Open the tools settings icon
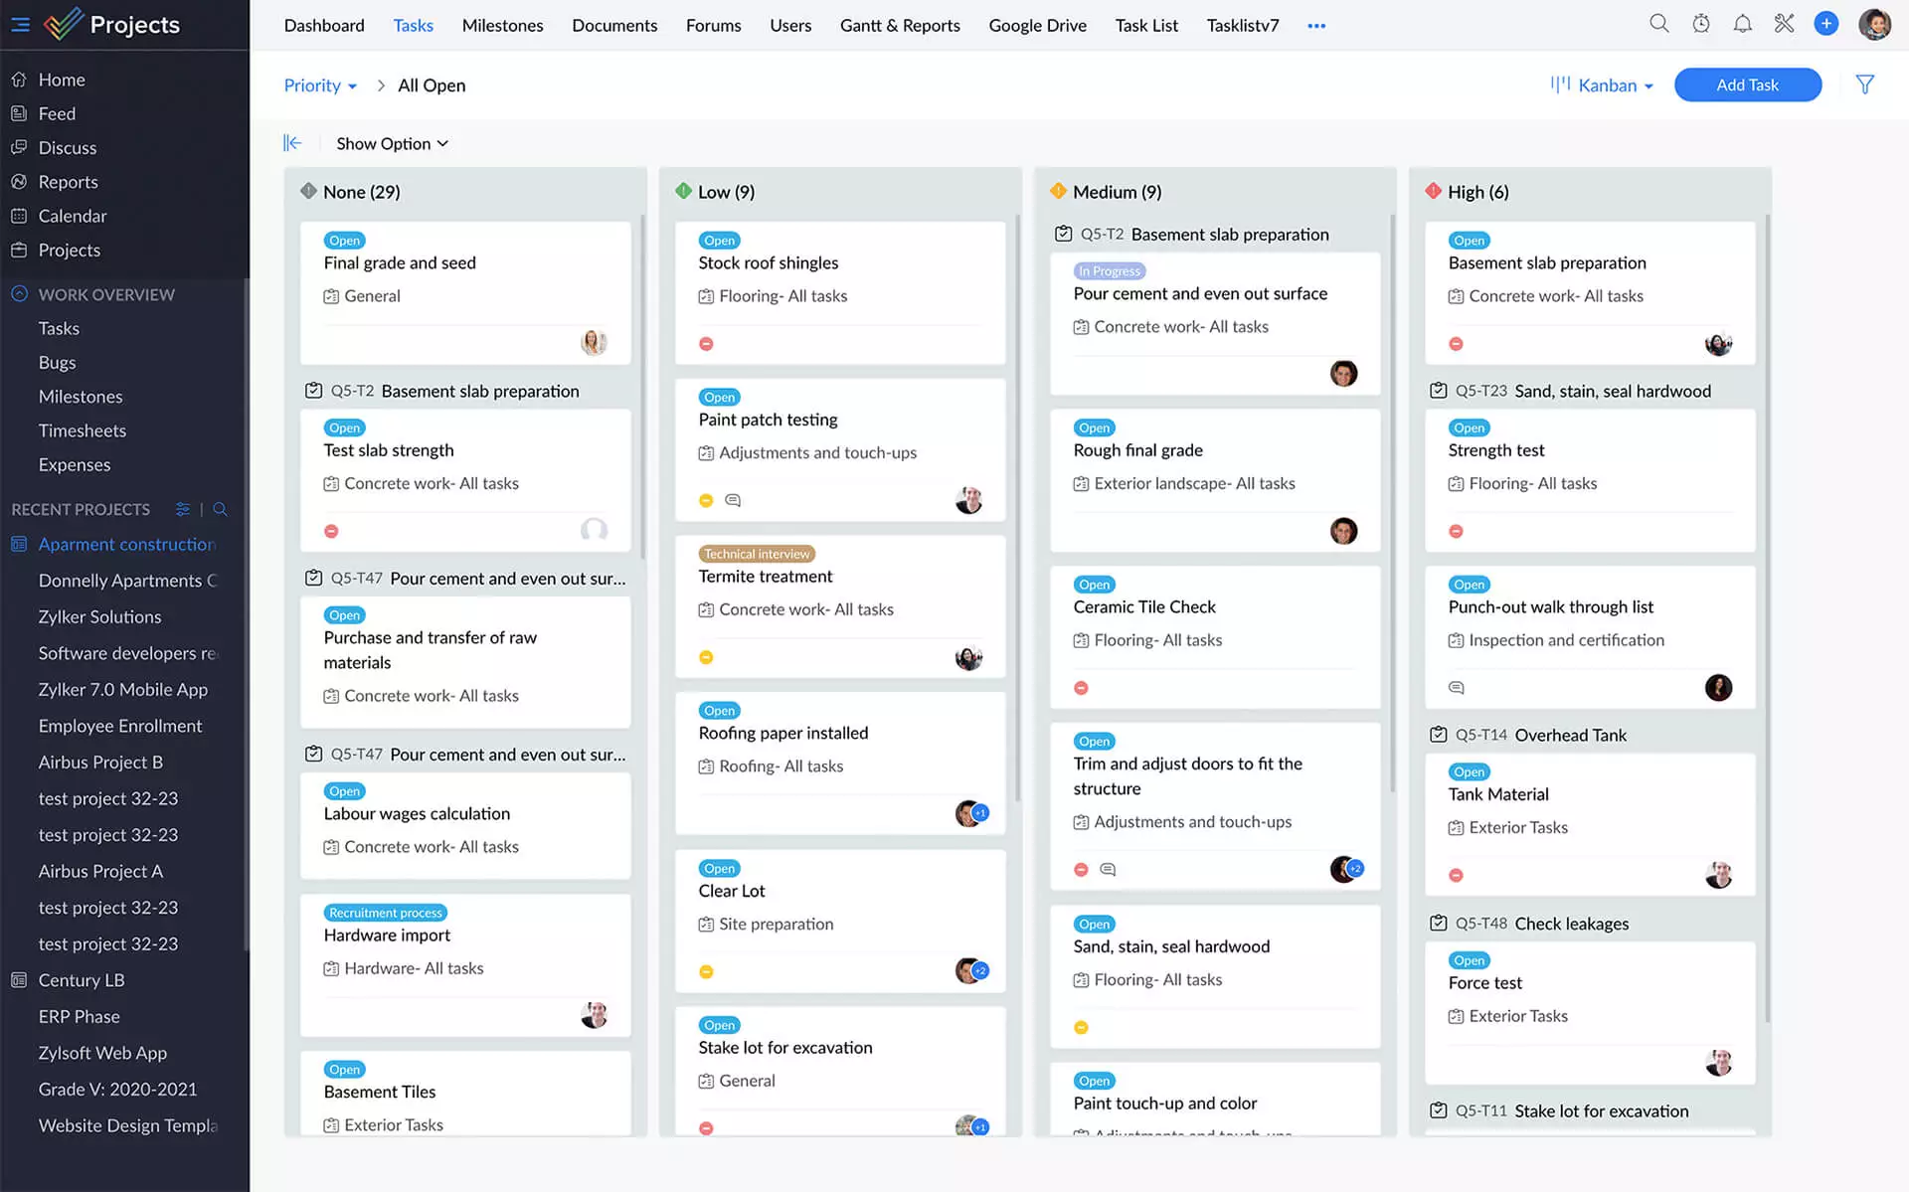The image size is (1909, 1192). [x=1784, y=24]
